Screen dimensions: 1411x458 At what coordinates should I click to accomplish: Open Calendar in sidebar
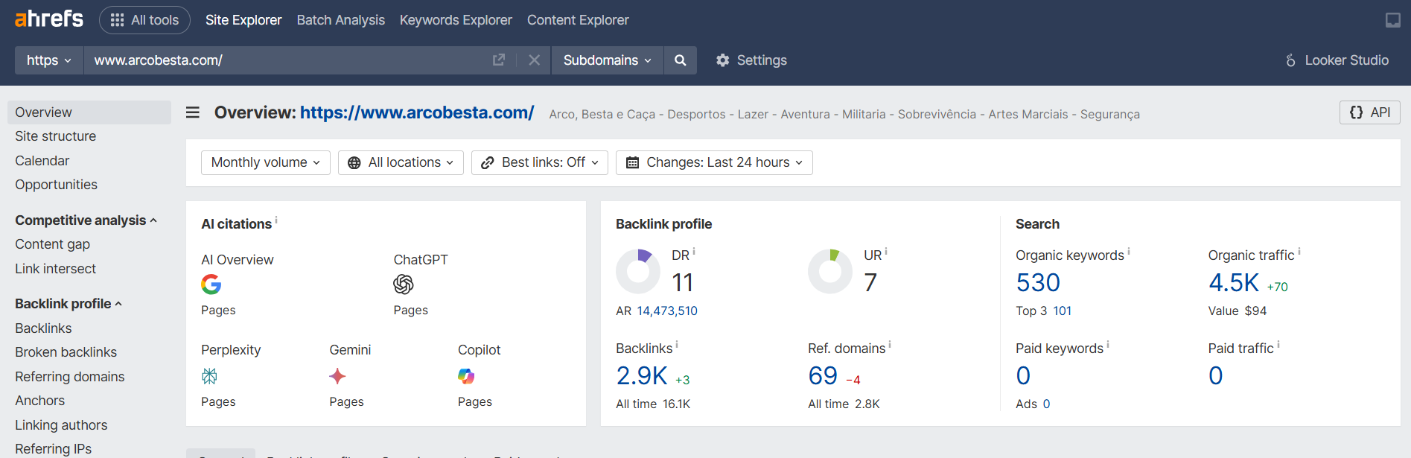42,161
